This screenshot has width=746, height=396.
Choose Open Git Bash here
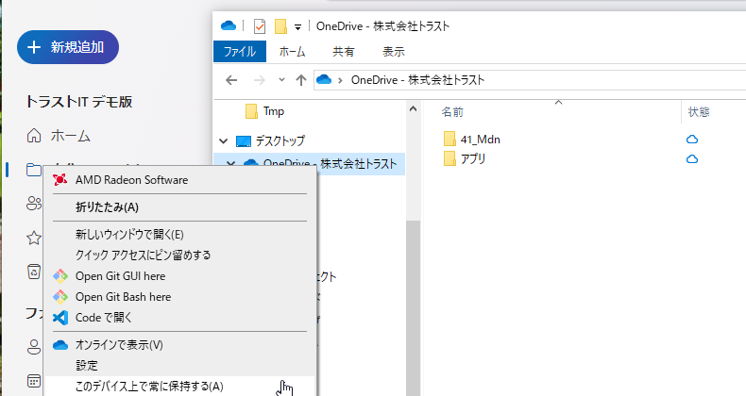pyautogui.click(x=123, y=297)
